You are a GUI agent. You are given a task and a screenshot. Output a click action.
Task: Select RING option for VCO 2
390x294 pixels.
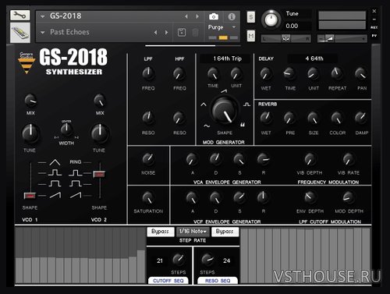point(76,162)
